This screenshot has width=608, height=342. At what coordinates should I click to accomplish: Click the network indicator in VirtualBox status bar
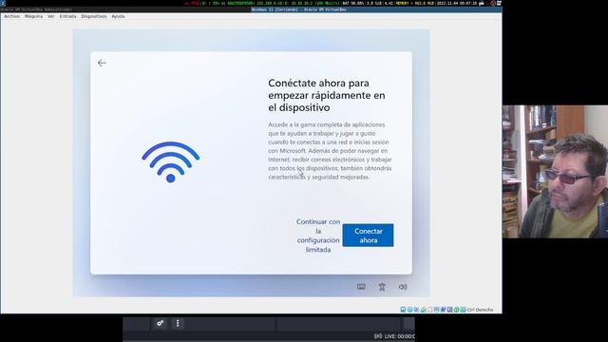[x=423, y=310]
